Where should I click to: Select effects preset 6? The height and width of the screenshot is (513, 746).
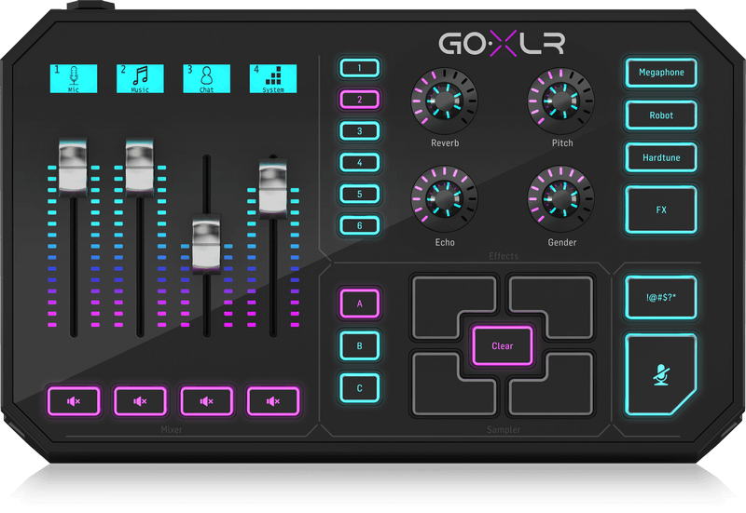tap(360, 225)
